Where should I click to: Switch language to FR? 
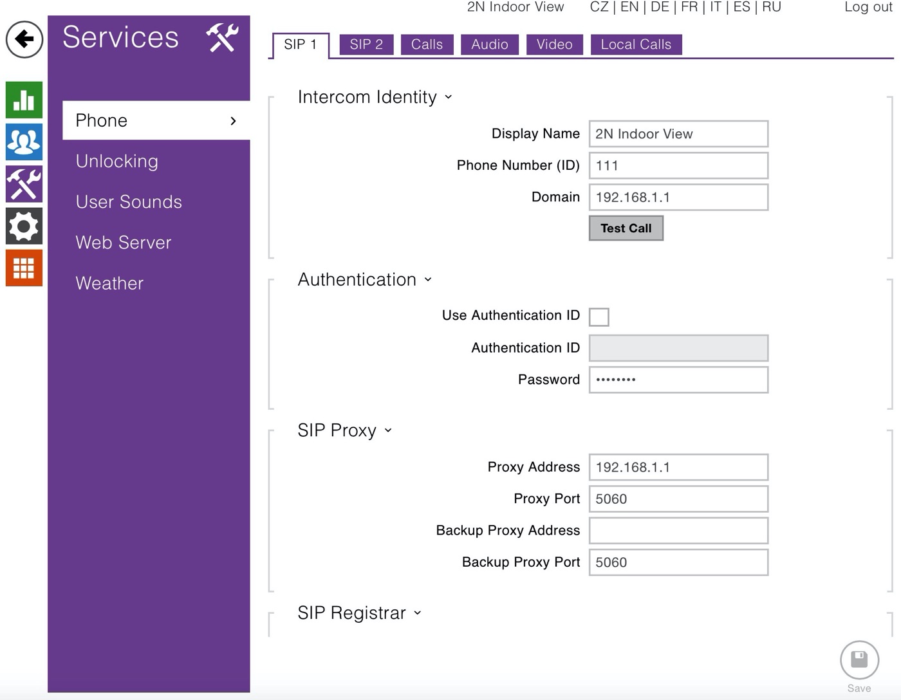click(689, 7)
